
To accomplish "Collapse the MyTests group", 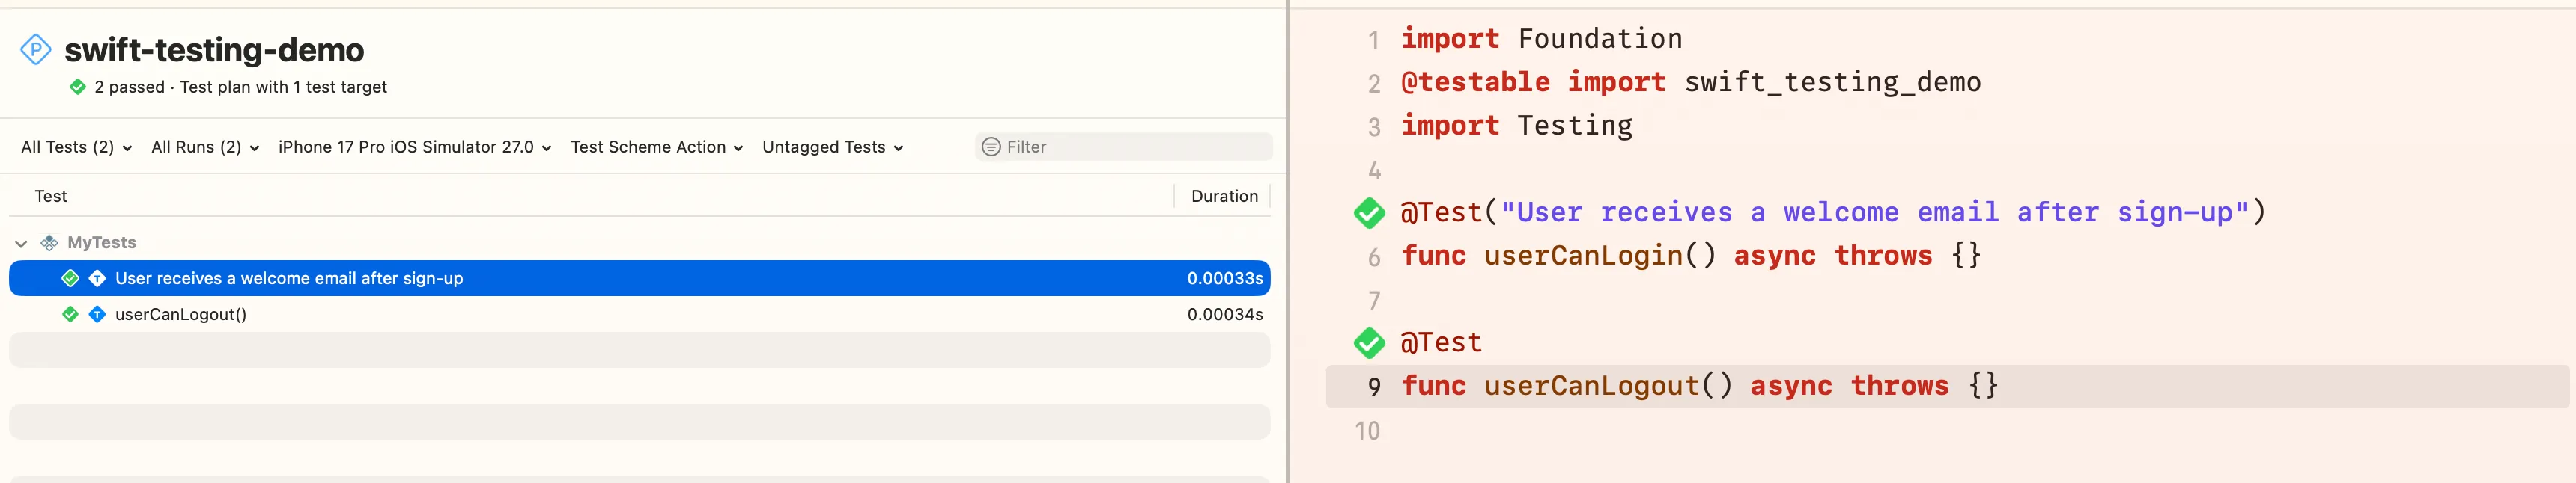I will 21,244.
